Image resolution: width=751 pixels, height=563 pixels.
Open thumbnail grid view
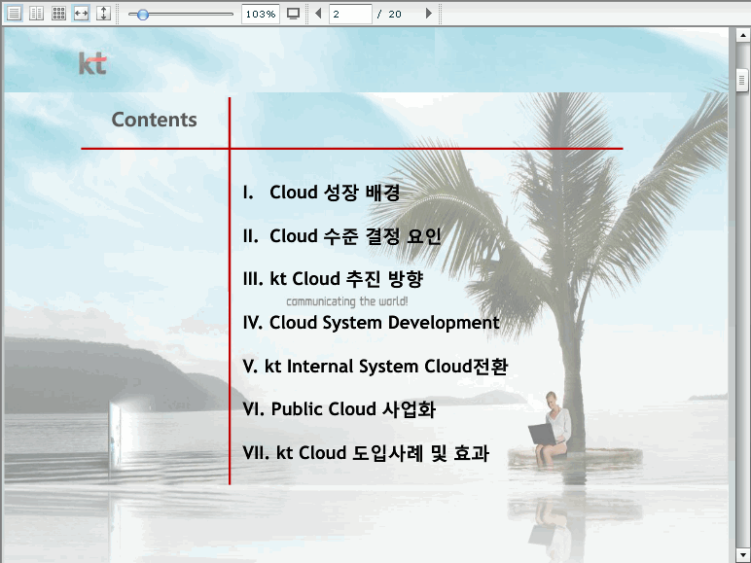[x=58, y=14]
